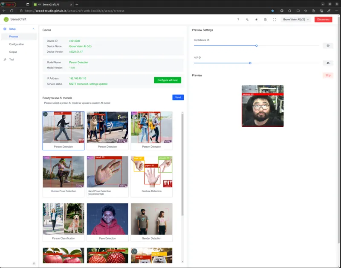Screen dimensions: 341x268
Task: Click the IoU info icon
Action: [x=199, y=57]
